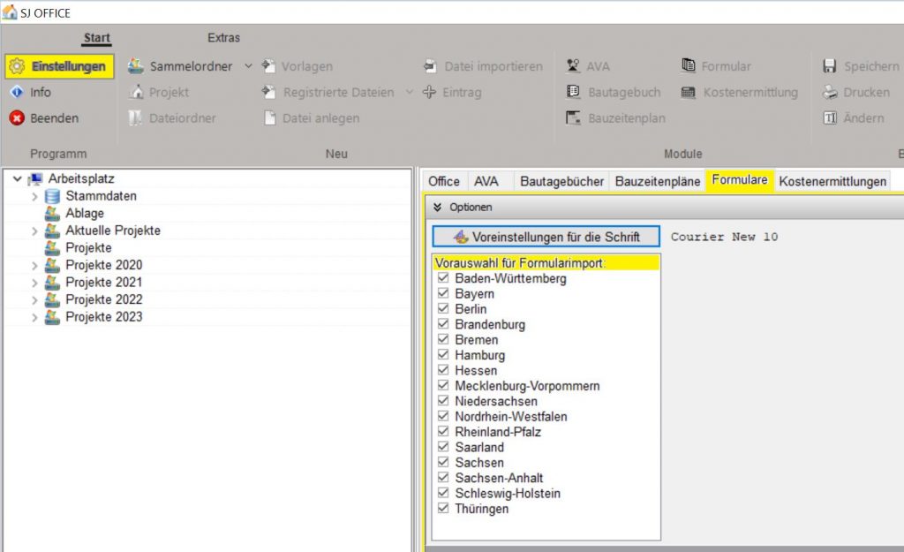Viewport: 904px width, 552px height.
Task: Uncheck the Bayern checkbox
Action: (443, 294)
